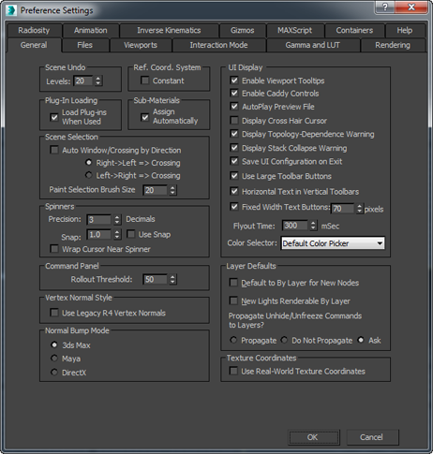Image resolution: width=433 pixels, height=454 pixels.
Task: Select the Propagate radio option
Action: (x=233, y=340)
